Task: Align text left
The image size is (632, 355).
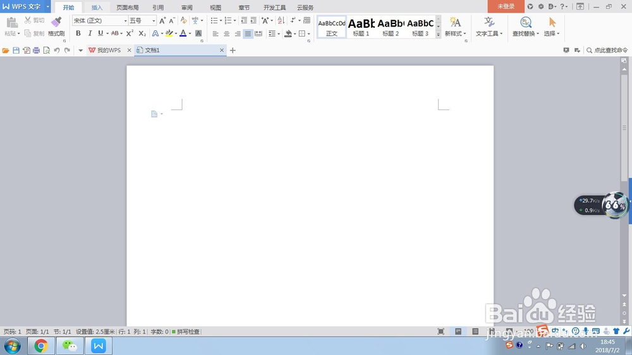Action: (216, 34)
